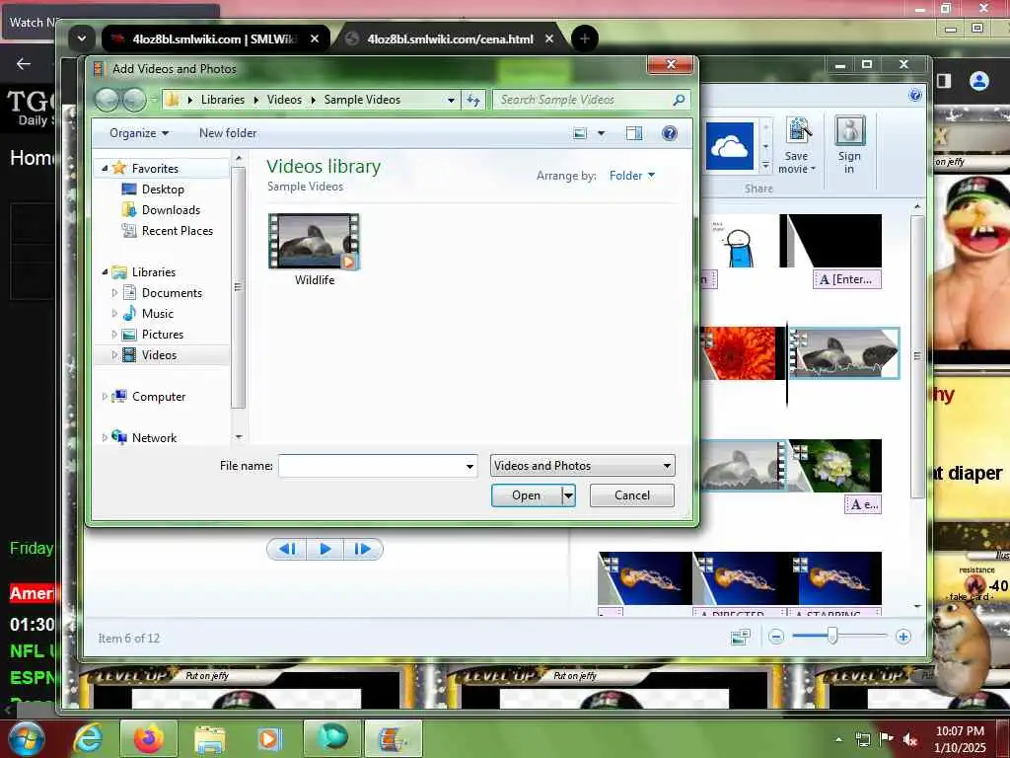Click the timeline zoom slider handle
The height and width of the screenshot is (758, 1010).
click(832, 637)
